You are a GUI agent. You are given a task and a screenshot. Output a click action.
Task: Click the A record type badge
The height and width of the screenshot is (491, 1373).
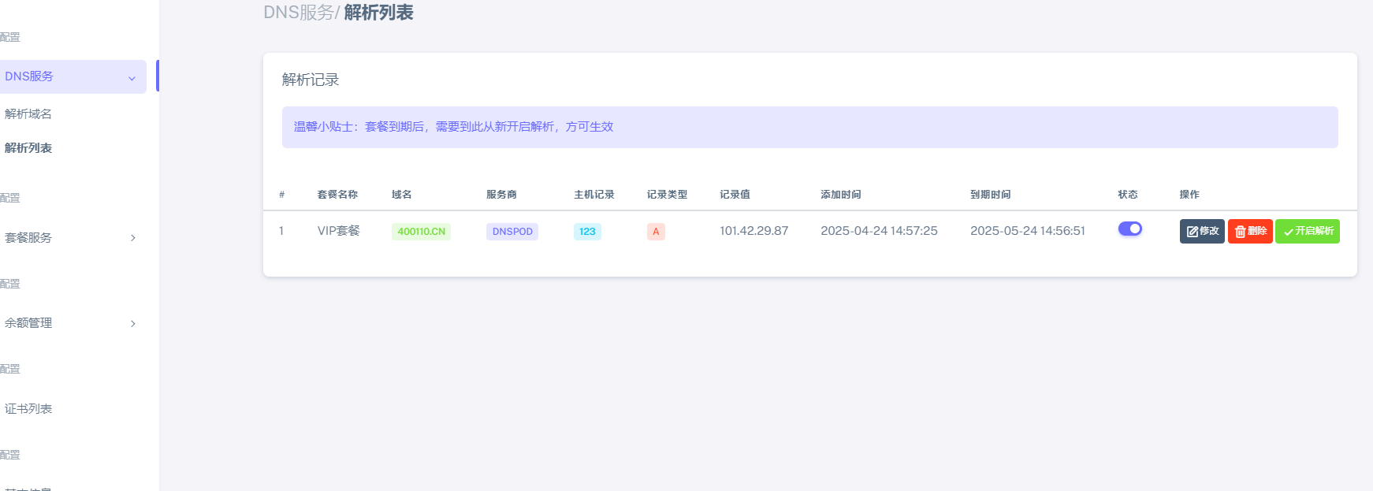tap(656, 232)
